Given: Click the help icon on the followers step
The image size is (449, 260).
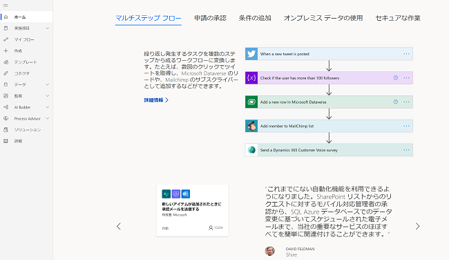Looking at the screenshot, I should [x=395, y=77].
